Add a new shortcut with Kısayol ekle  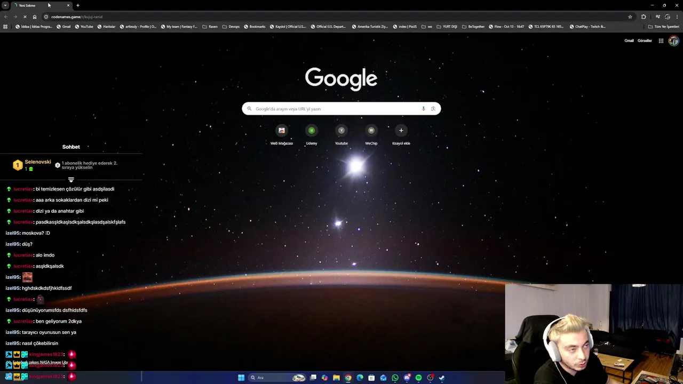tap(401, 134)
